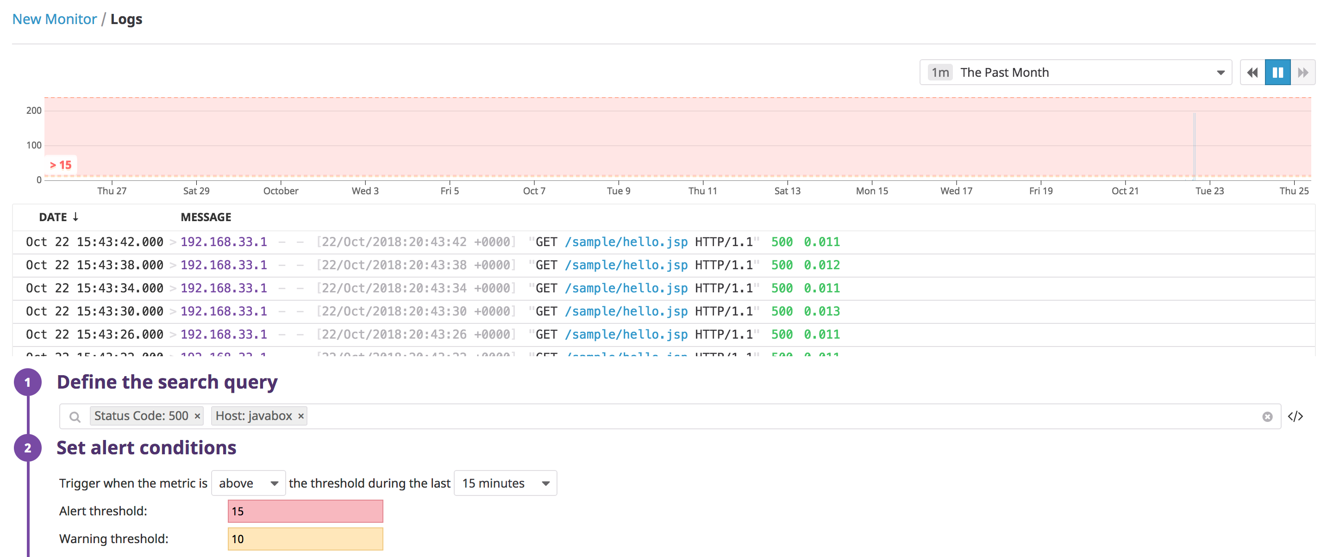Click inside the Warning threshold field
1327x557 pixels.
click(305, 538)
